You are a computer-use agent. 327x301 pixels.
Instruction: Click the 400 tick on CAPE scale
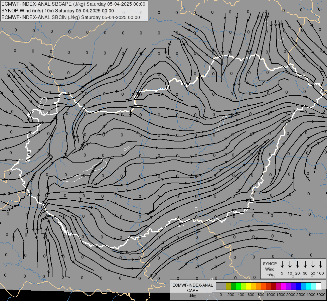tap(241, 295)
